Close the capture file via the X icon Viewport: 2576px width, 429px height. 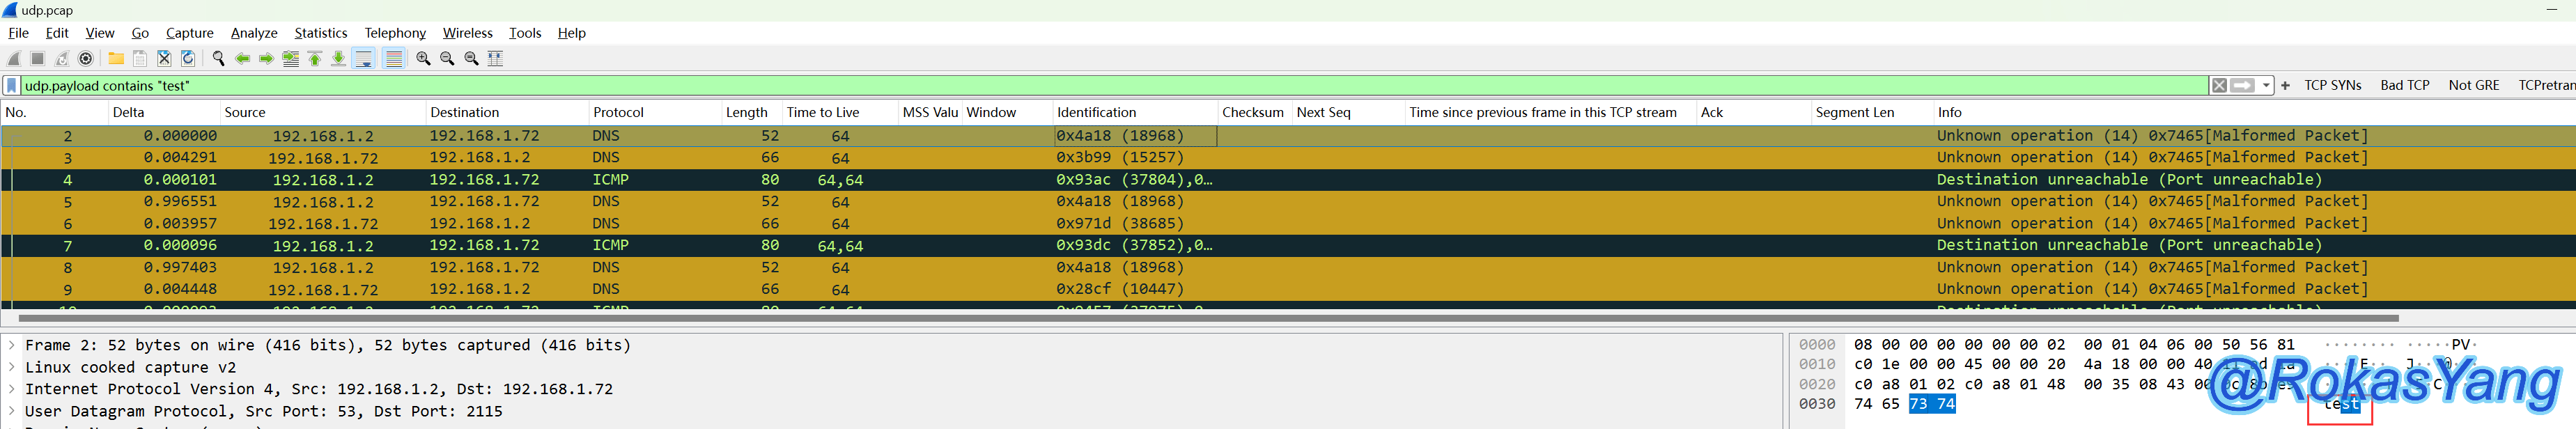point(164,59)
